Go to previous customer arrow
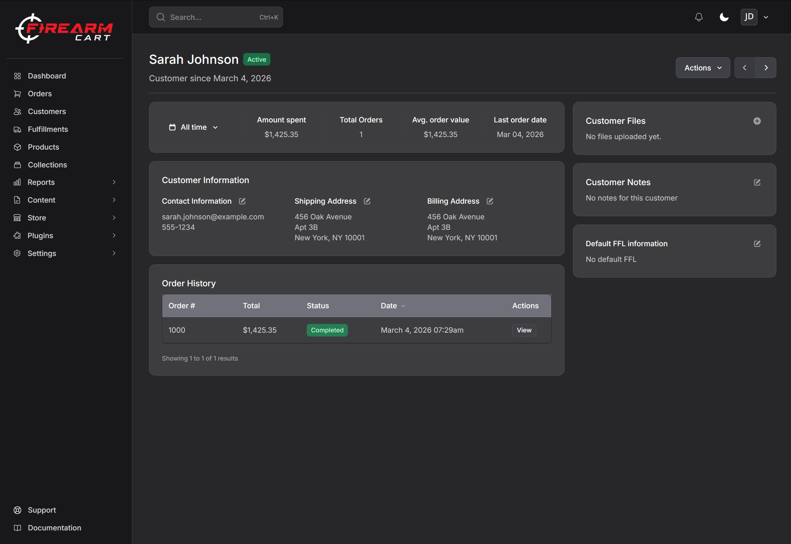Viewport: 791px width, 544px height. click(x=745, y=68)
